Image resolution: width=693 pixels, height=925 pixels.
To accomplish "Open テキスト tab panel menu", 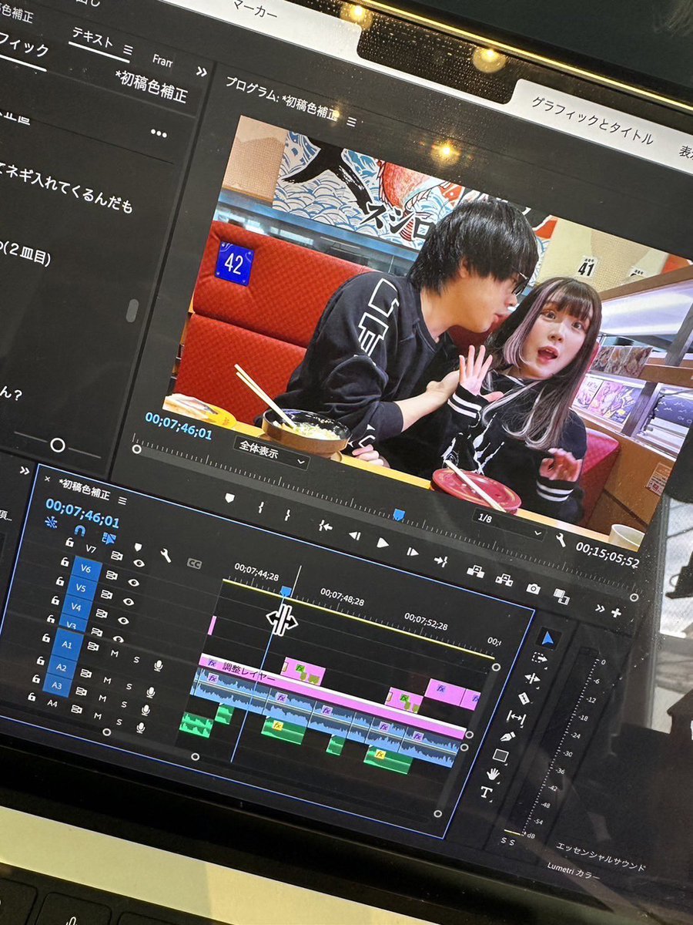I will 128,50.
